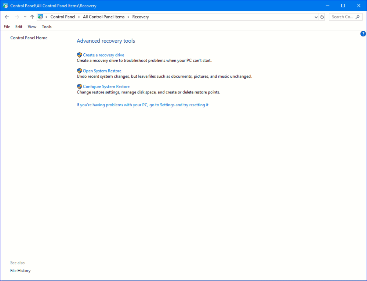Expand chevron after All Control Panel Items
367x281 pixels.
128,17
